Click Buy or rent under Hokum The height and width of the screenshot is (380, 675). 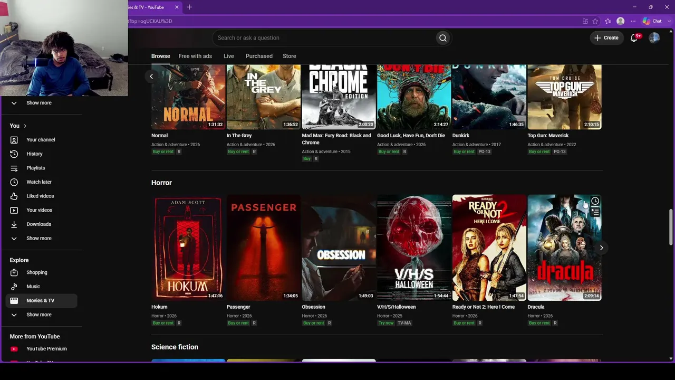pyautogui.click(x=163, y=323)
